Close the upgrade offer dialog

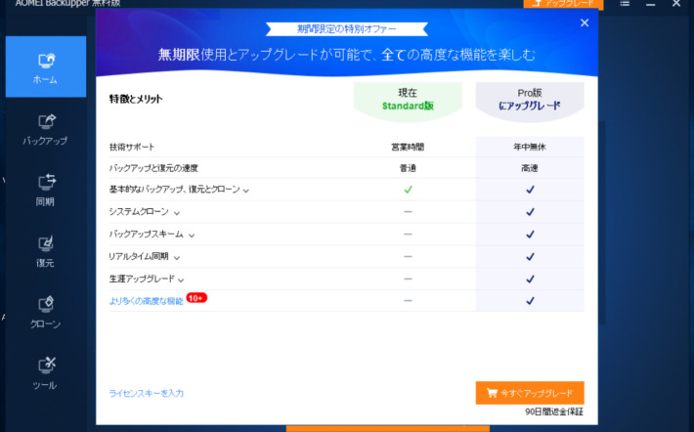[x=585, y=22]
